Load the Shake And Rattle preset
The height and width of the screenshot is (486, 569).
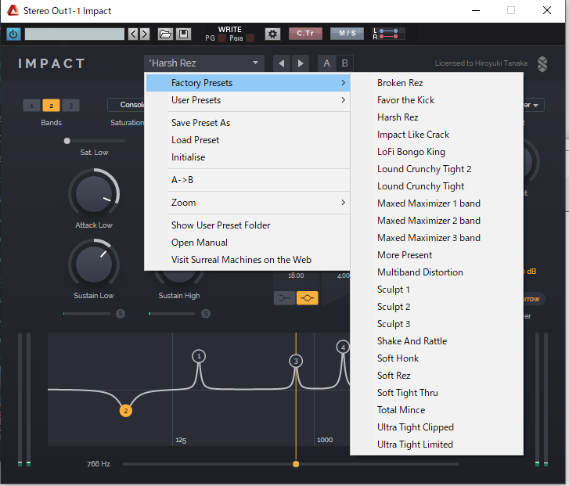coord(437,341)
